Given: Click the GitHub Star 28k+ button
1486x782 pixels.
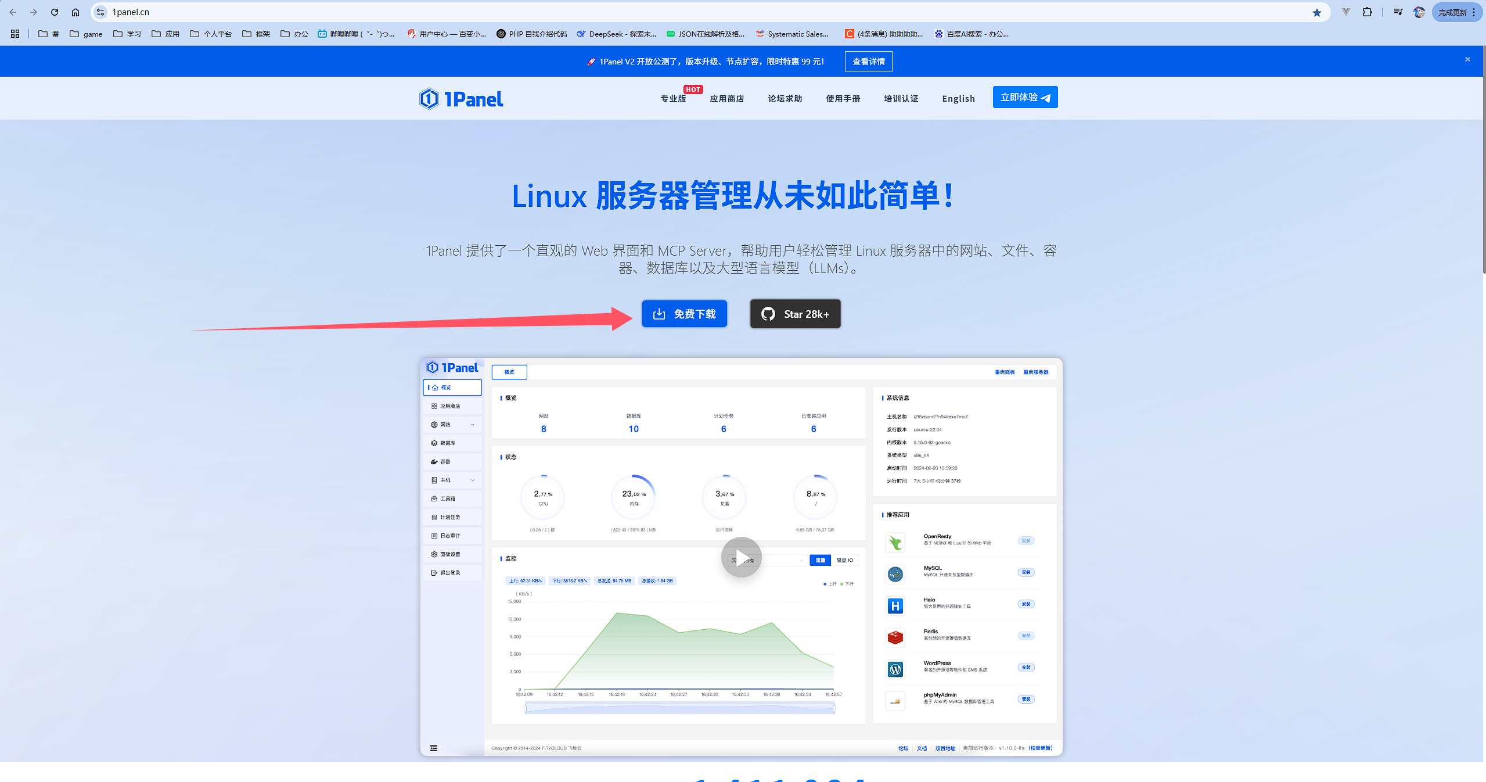Looking at the screenshot, I should pyautogui.click(x=795, y=314).
